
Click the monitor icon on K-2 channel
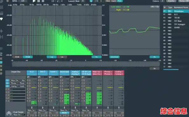28,77
